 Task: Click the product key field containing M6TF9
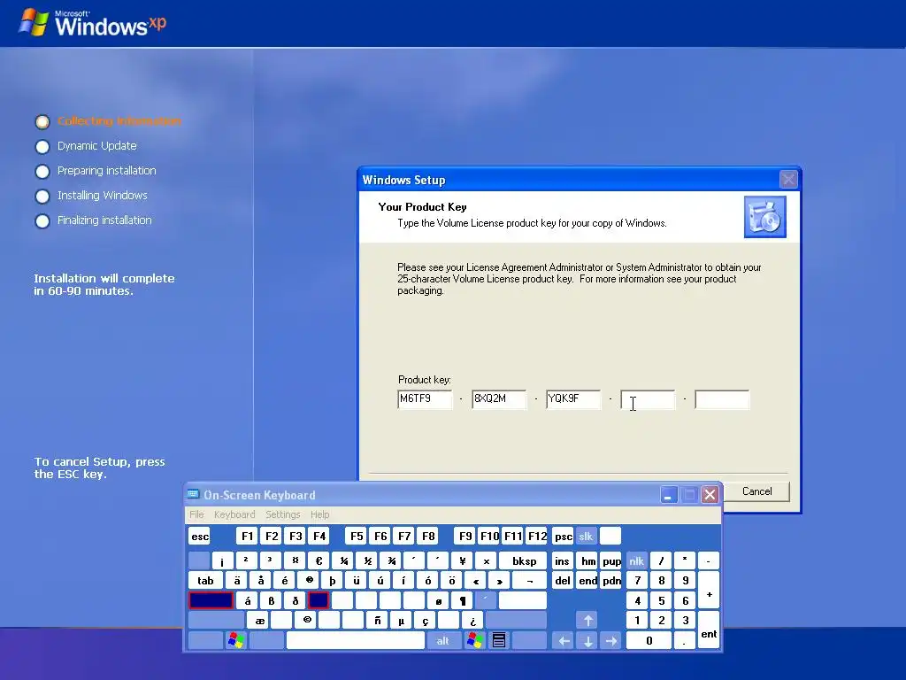[425, 399]
